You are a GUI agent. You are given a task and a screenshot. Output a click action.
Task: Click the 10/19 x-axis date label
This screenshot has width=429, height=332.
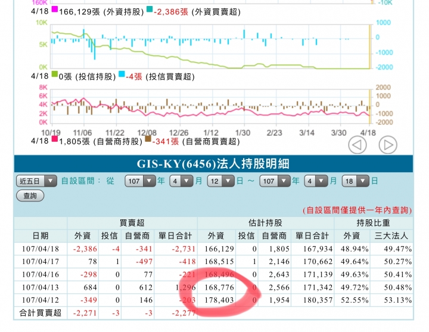(51, 133)
